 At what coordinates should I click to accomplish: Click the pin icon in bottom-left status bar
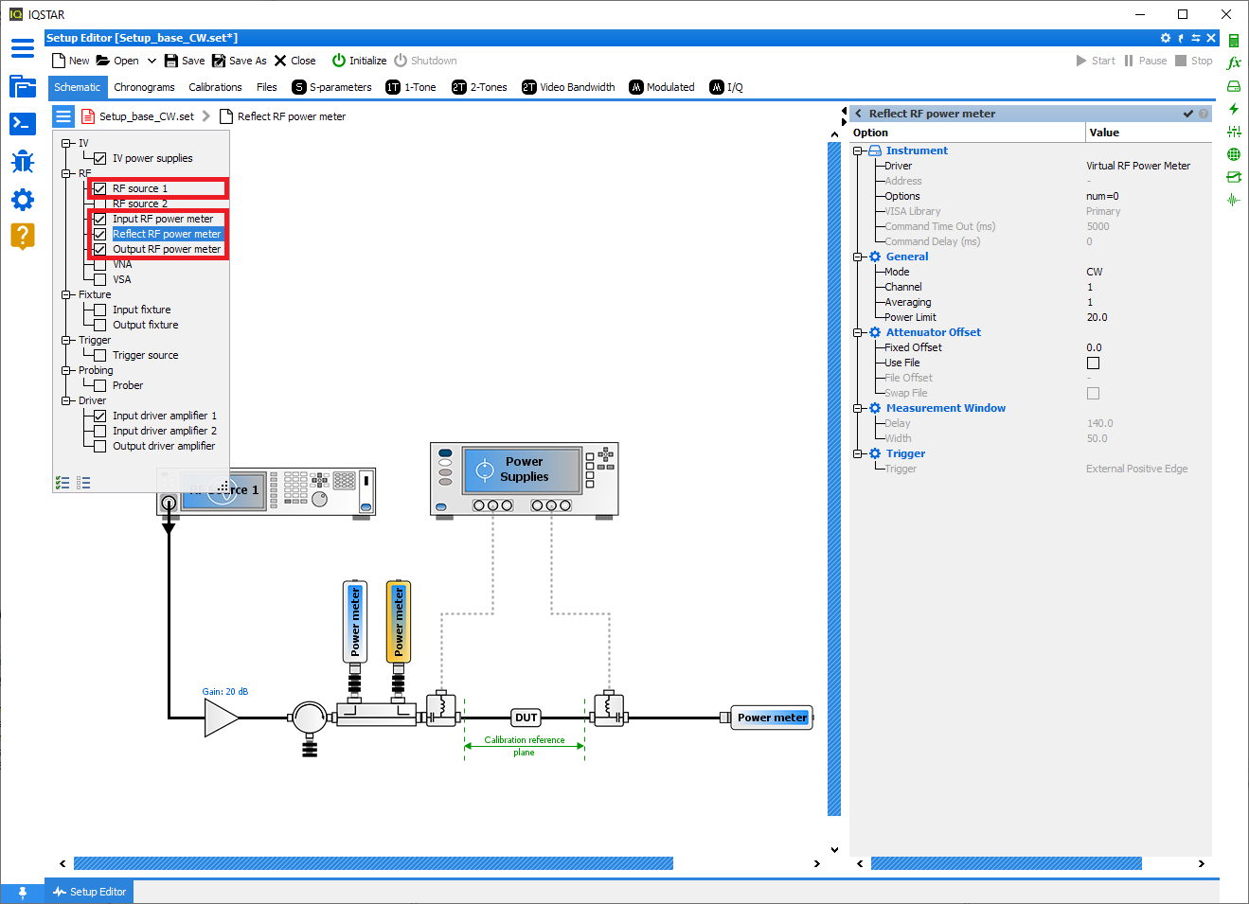tap(23, 893)
